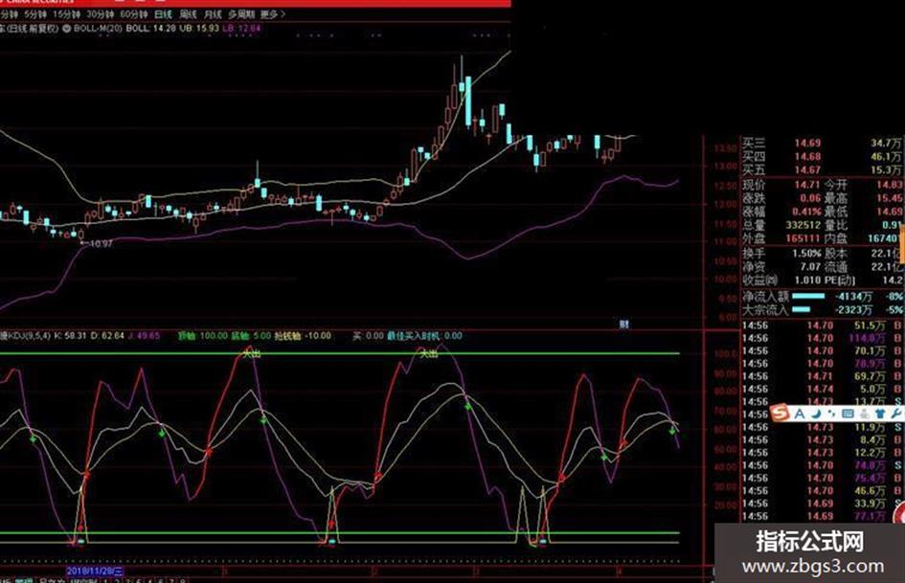
Task: Click the 买五 bid row price 14.67
Action: point(807,169)
